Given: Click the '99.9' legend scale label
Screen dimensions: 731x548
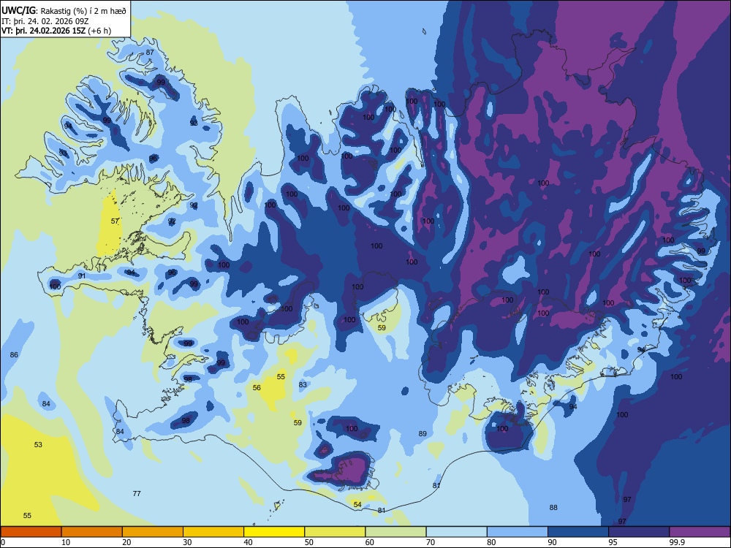Looking at the screenshot, I should 676,542.
